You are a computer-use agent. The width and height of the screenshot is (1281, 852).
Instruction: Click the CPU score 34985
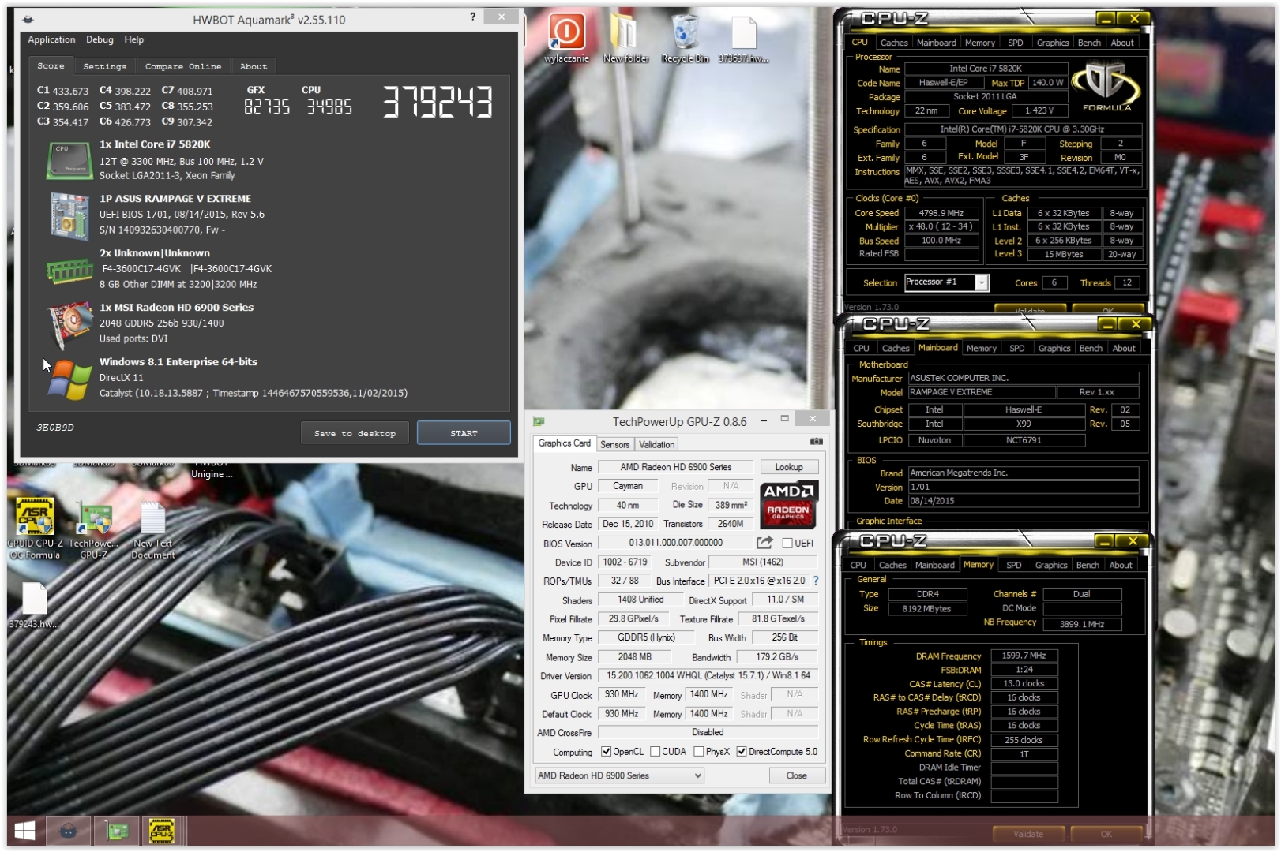point(329,107)
